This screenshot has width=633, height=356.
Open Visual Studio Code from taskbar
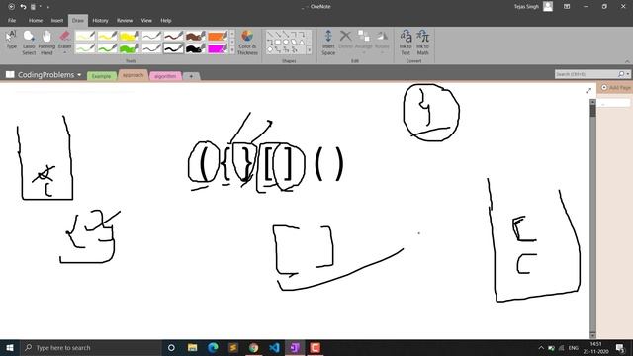(274, 347)
